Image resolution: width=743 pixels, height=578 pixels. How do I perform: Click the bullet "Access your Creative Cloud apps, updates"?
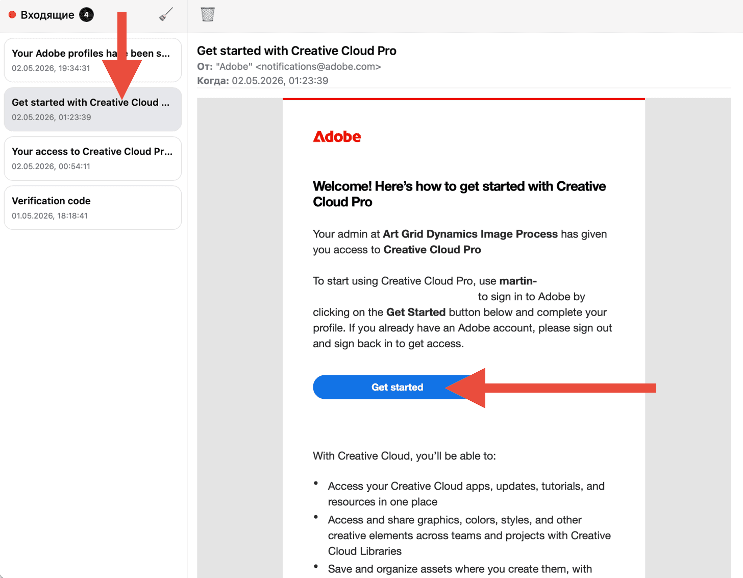tap(466, 494)
